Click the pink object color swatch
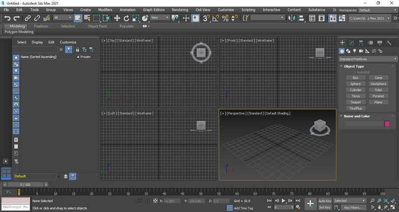This screenshot has height=212, width=399. coord(387,124)
